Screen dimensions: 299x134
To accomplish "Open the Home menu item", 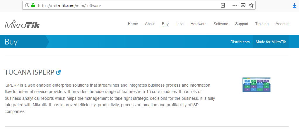I will [133, 24].
